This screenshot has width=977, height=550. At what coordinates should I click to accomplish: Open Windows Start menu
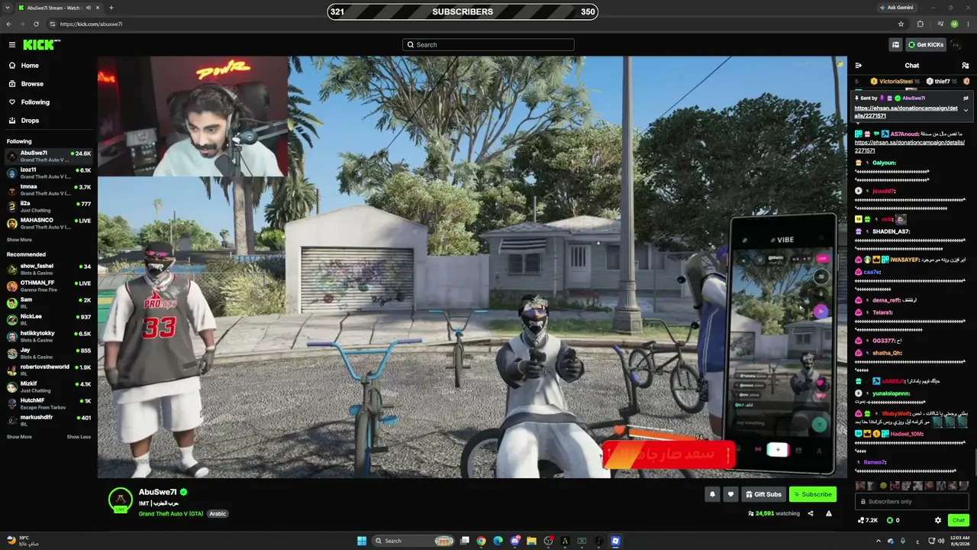coord(362,541)
